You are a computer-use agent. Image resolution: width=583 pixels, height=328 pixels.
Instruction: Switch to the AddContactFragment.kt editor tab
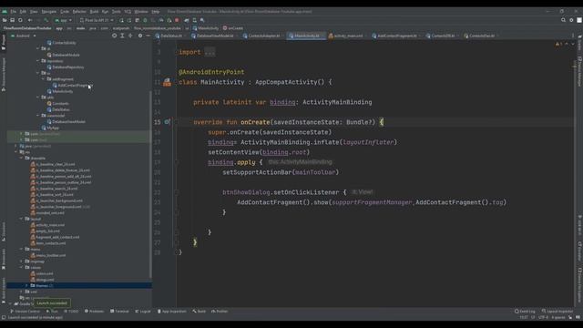(397, 36)
